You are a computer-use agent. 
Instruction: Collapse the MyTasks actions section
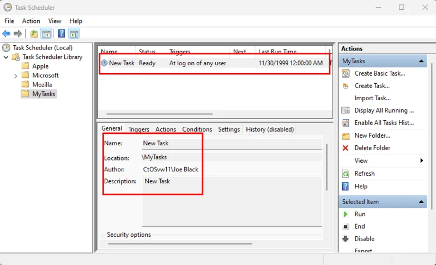pos(421,61)
